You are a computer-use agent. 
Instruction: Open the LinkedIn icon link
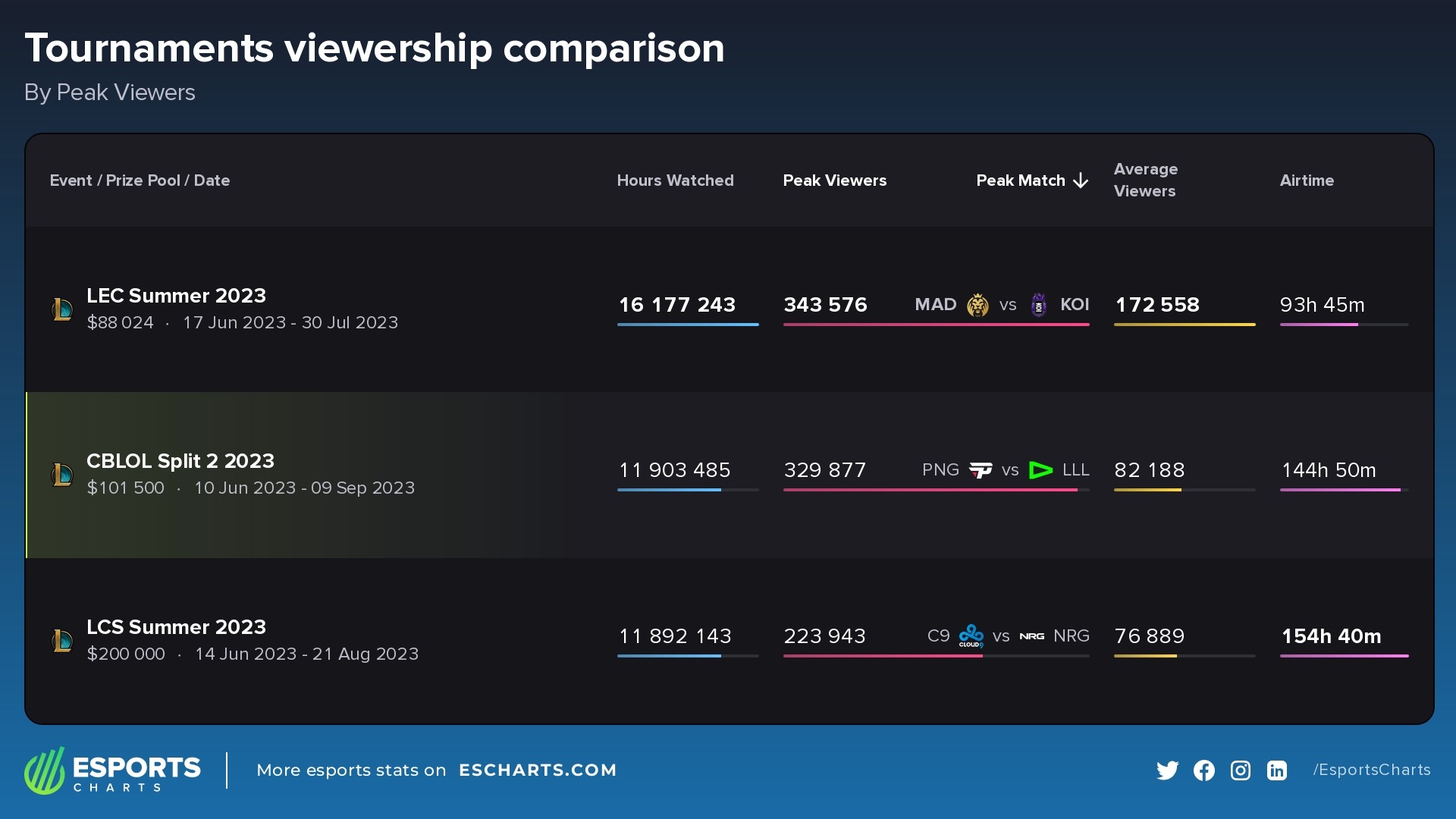[x=1276, y=770]
